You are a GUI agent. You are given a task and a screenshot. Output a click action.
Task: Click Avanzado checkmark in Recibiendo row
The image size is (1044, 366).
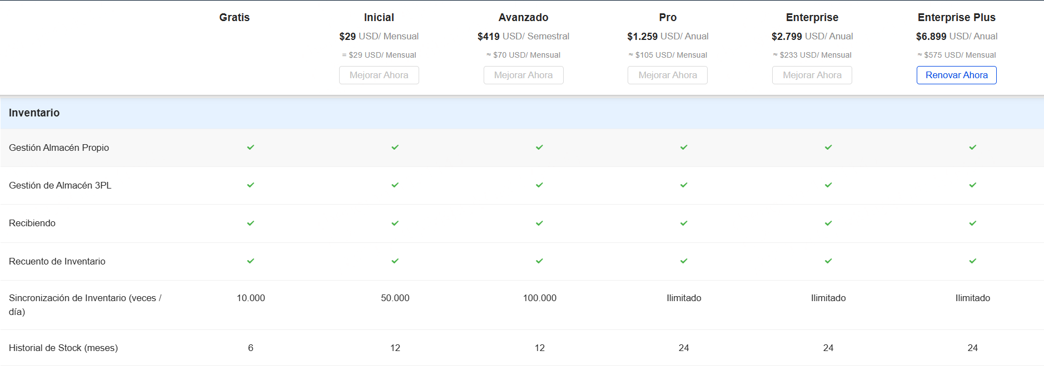coord(539,223)
